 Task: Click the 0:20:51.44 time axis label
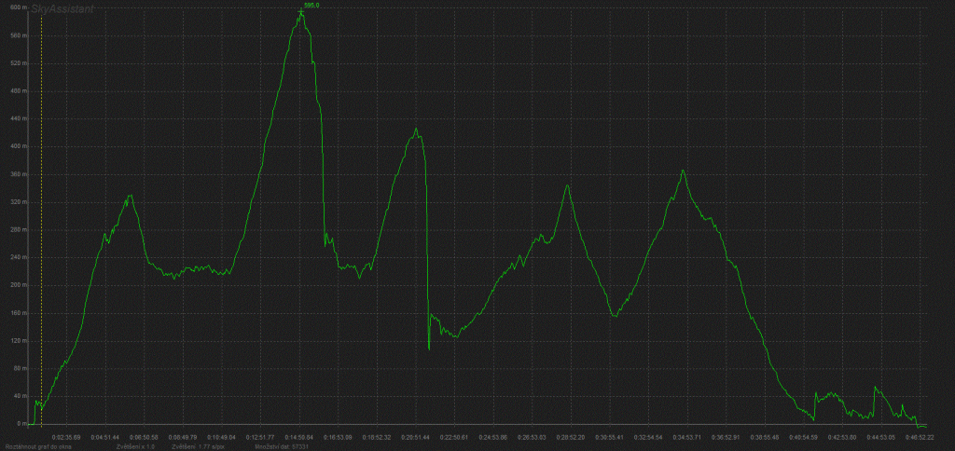click(x=416, y=436)
